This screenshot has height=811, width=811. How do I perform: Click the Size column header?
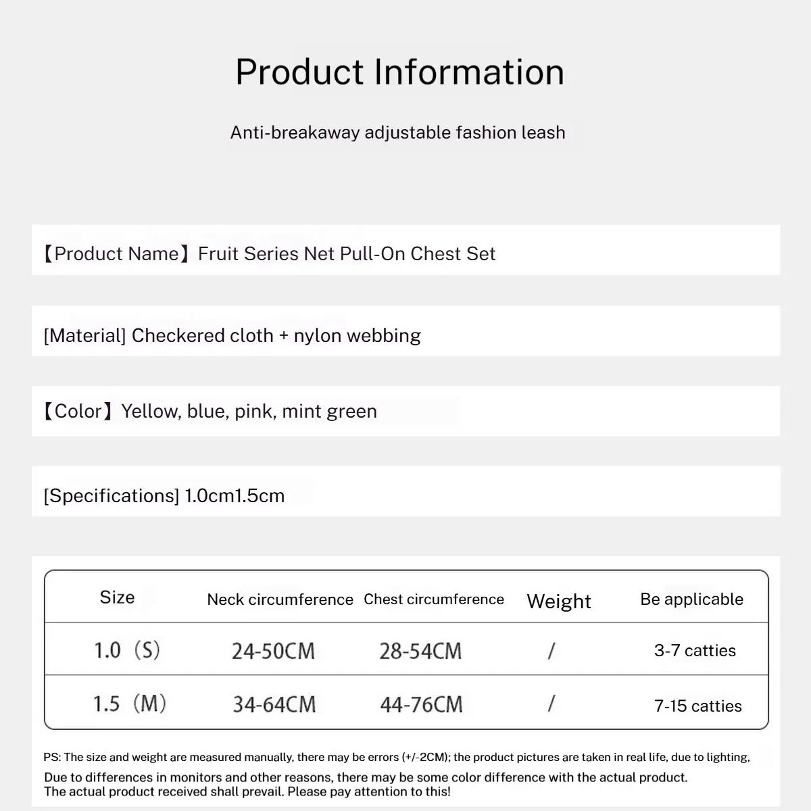117,597
